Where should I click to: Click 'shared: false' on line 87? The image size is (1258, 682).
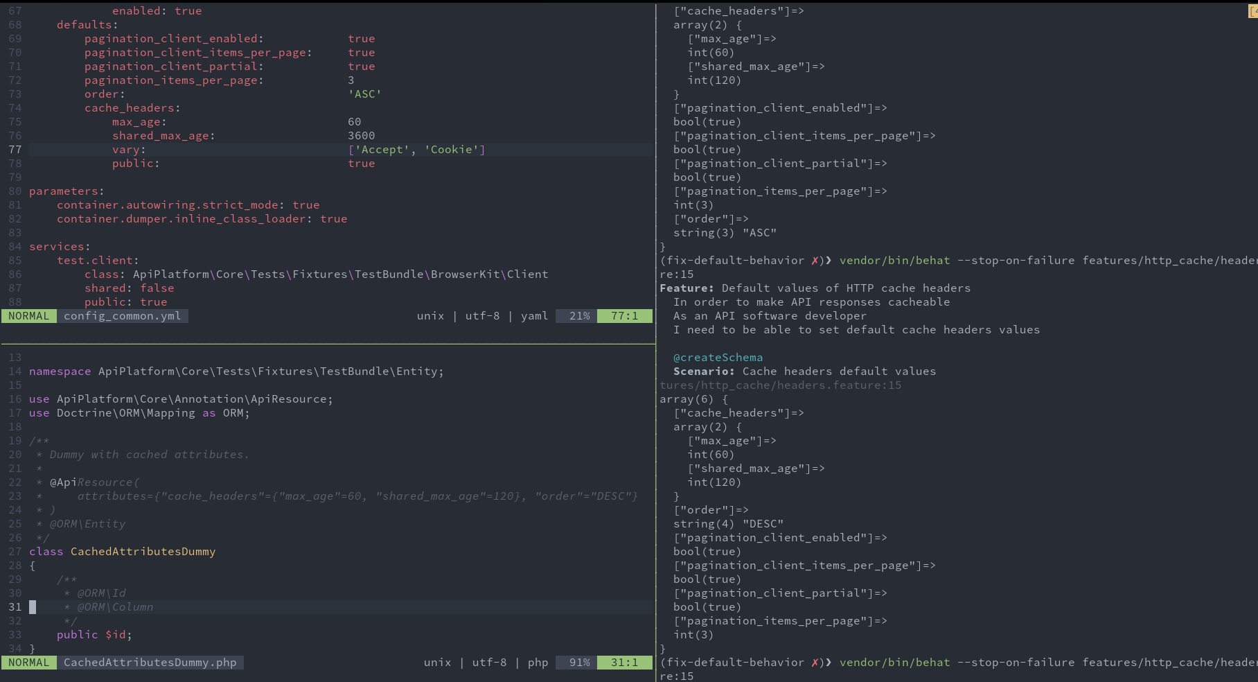click(130, 288)
